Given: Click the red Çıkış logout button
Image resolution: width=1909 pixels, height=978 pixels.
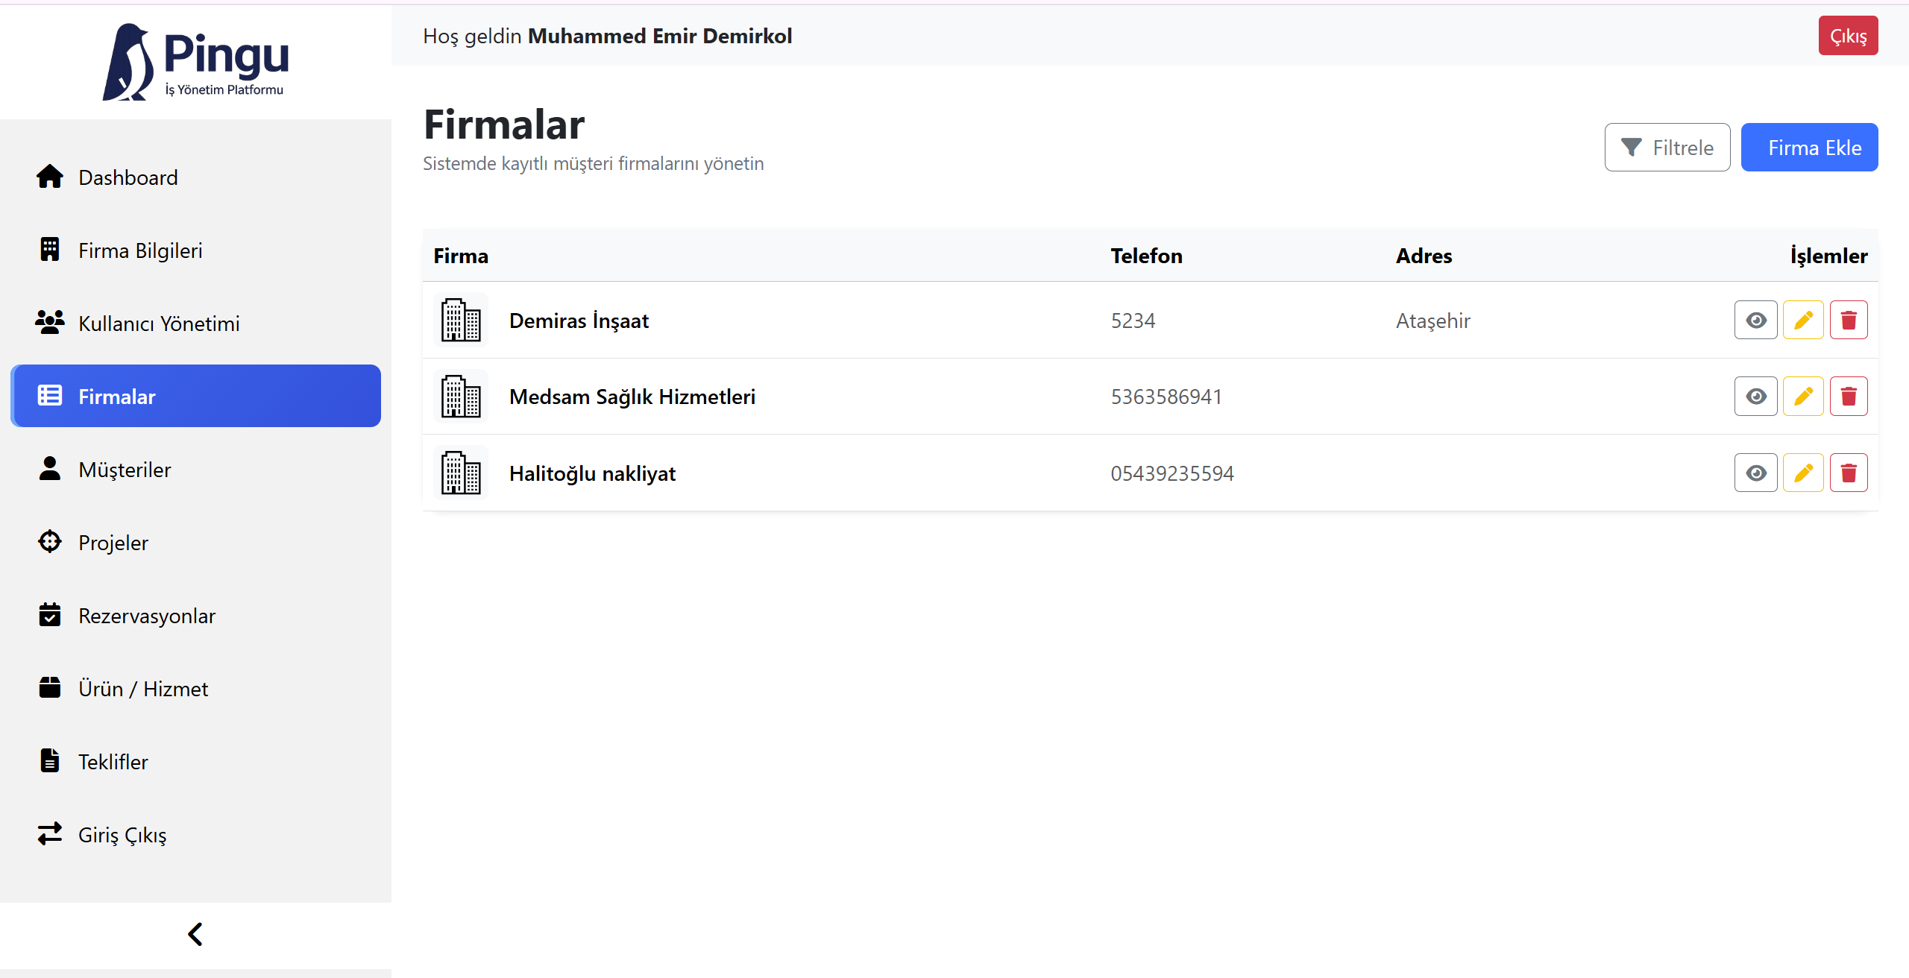Looking at the screenshot, I should (x=1847, y=36).
